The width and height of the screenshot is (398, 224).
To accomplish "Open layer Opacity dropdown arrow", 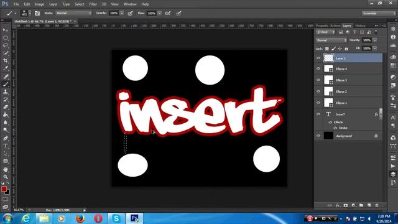I will click(375, 40).
